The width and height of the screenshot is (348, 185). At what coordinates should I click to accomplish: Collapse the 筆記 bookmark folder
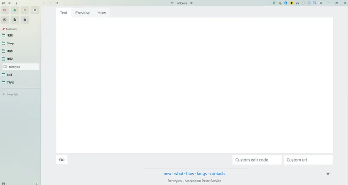pyautogui.click(x=20, y=59)
